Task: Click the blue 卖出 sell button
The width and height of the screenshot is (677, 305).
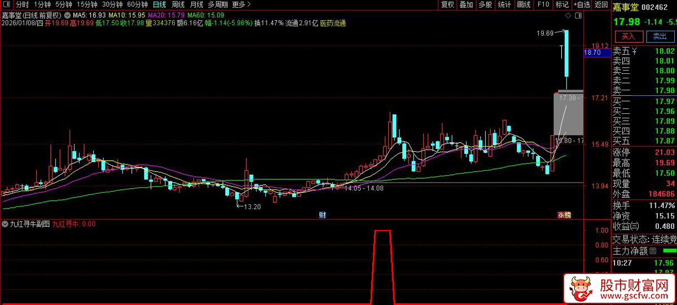Action: pos(659,36)
